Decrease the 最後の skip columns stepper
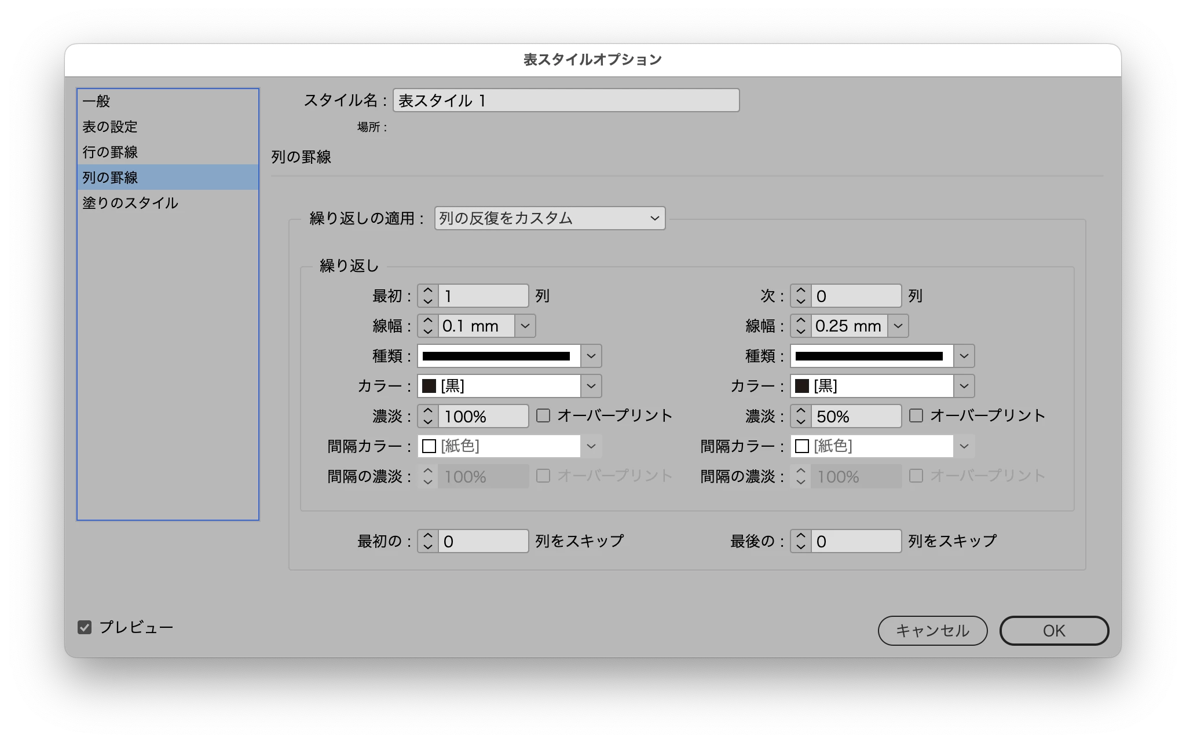The image size is (1186, 743). tap(800, 547)
